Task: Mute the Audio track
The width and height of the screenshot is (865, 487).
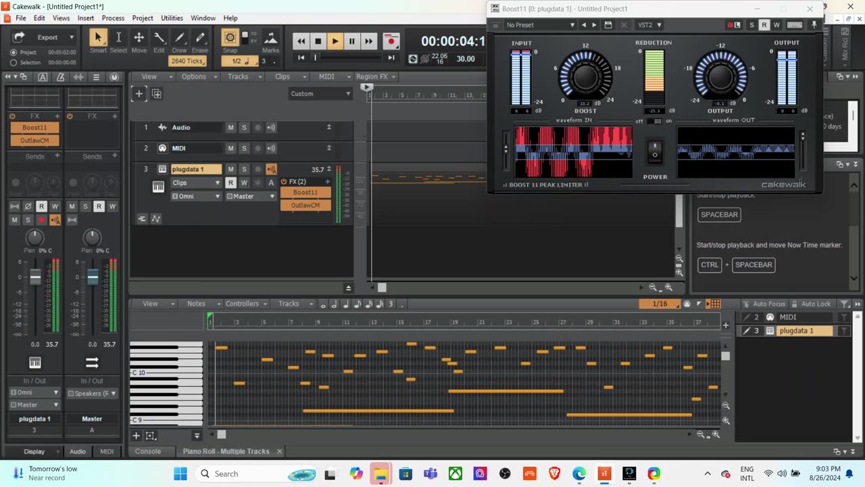Action: (230, 127)
